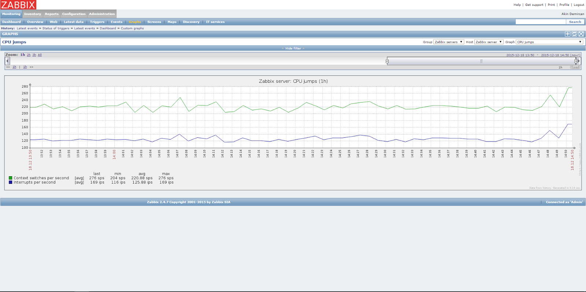The height and width of the screenshot is (292, 586).
Task: Open the Help link
Action: coord(517,5)
